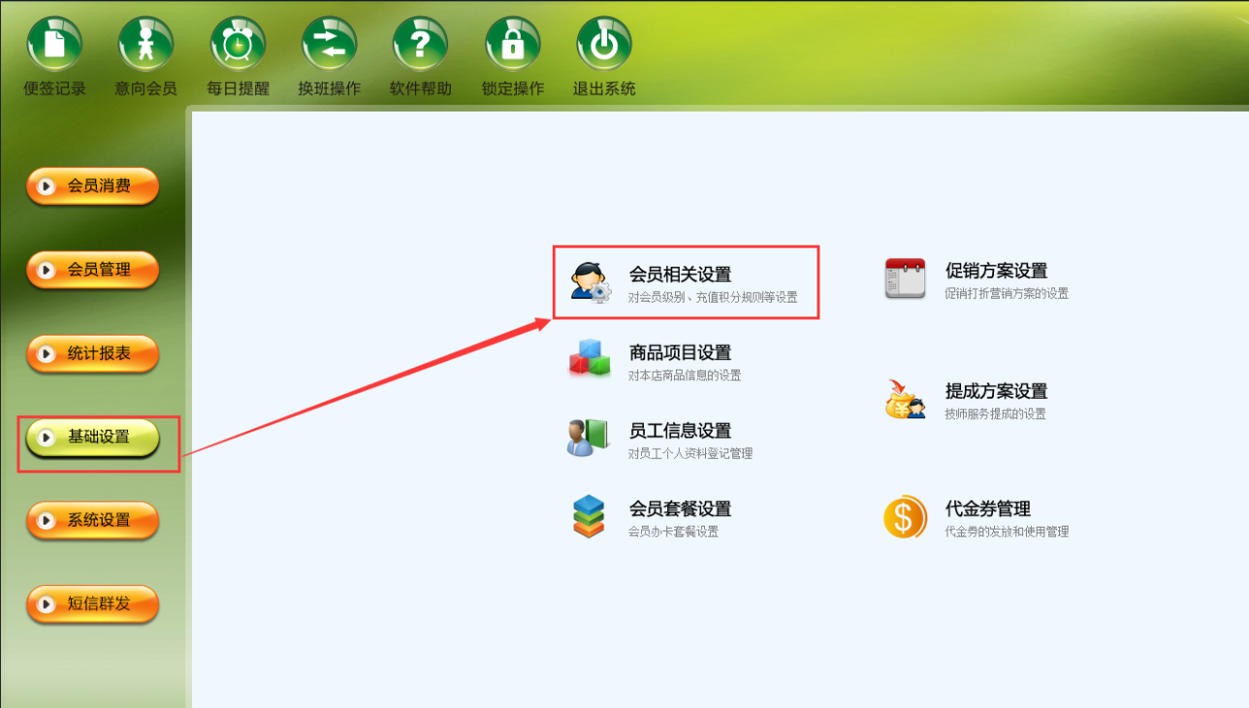Click the 意向会员 person icon

pos(145,44)
